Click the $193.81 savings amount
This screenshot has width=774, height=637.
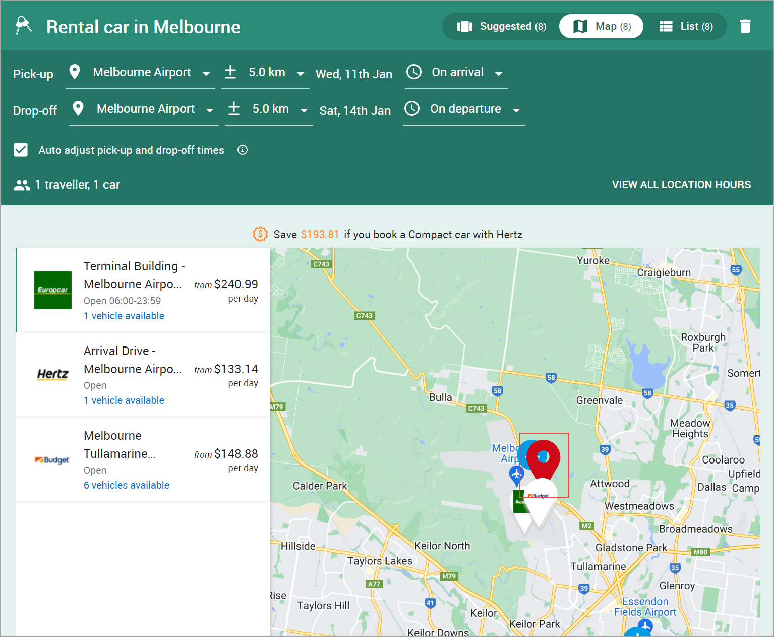320,235
